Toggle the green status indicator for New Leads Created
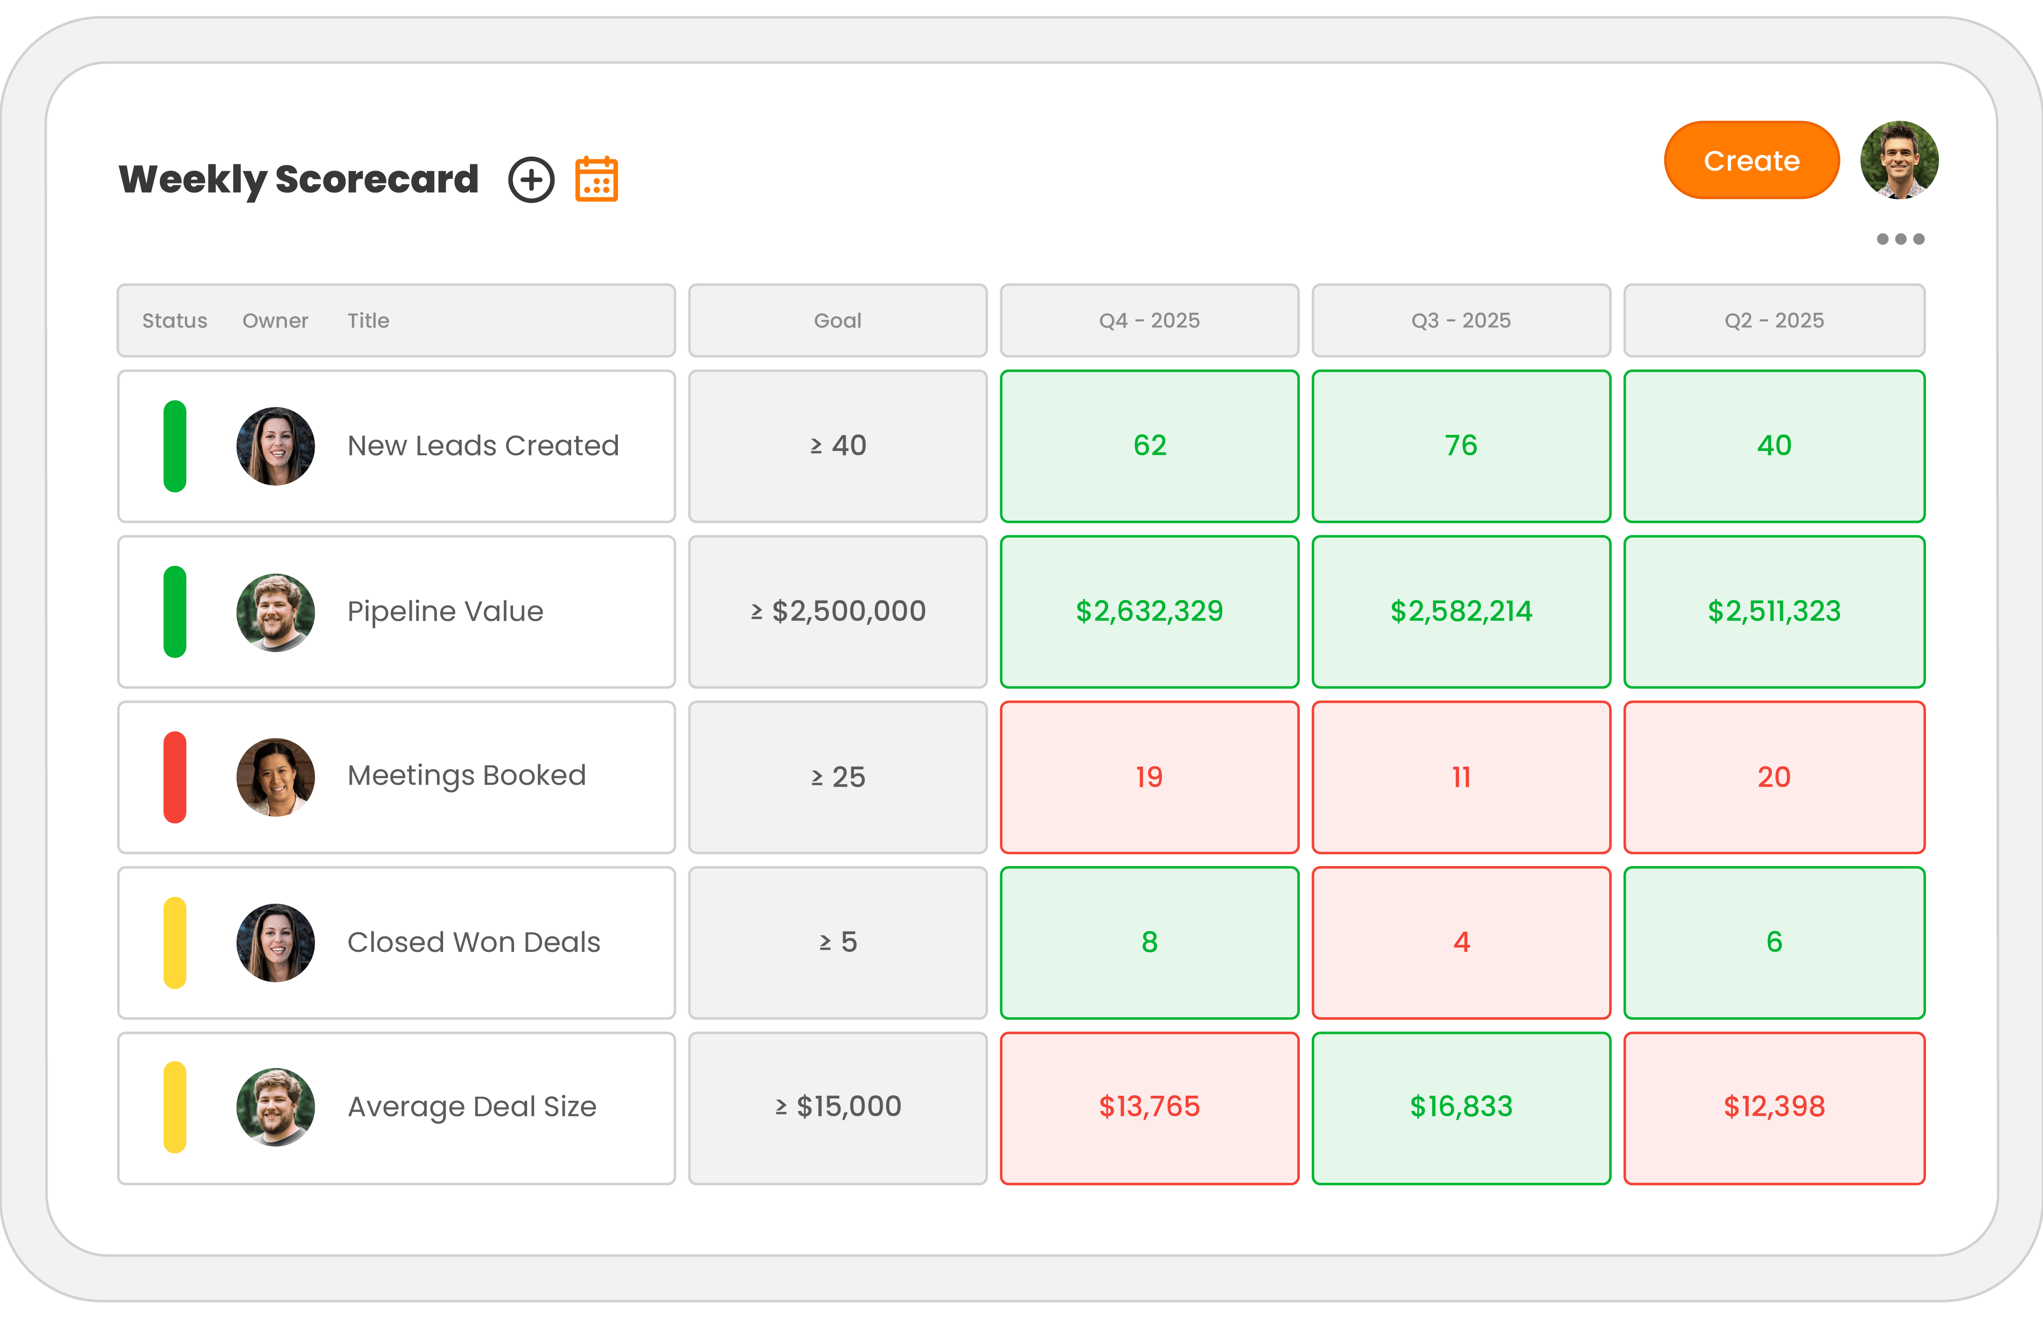This screenshot has width=2043, height=1320. (175, 446)
